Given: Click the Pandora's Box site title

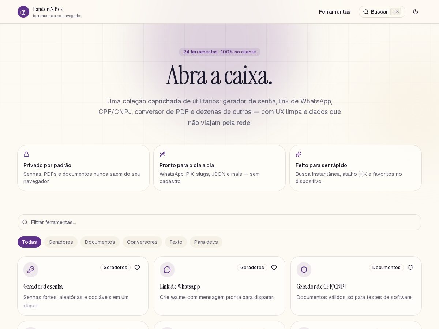Looking at the screenshot, I should [x=48, y=9].
